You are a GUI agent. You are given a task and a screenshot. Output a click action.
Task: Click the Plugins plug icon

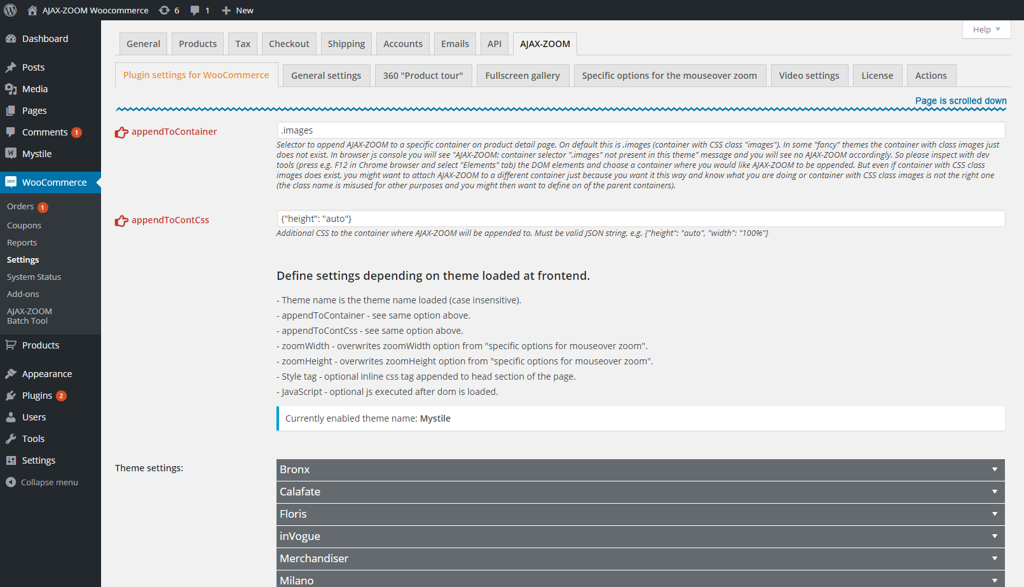(11, 396)
